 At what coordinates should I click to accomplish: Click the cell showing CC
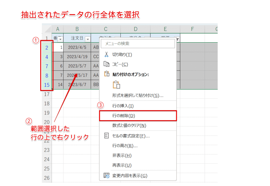click(x=95, y=57)
